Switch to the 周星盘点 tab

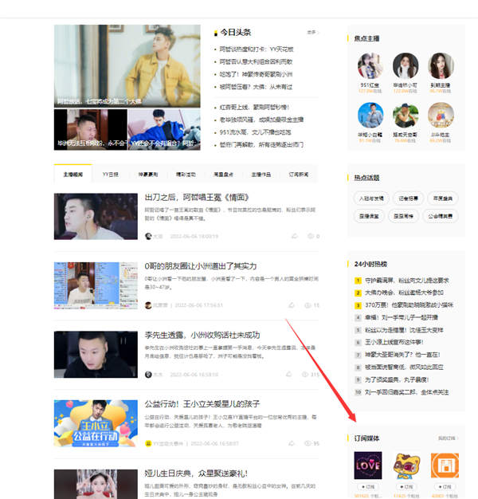coord(223,175)
